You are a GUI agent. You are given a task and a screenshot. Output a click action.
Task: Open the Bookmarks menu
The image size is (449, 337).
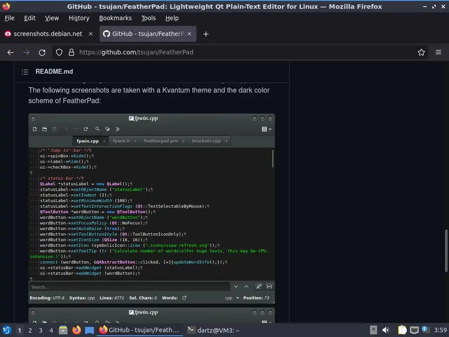click(115, 18)
